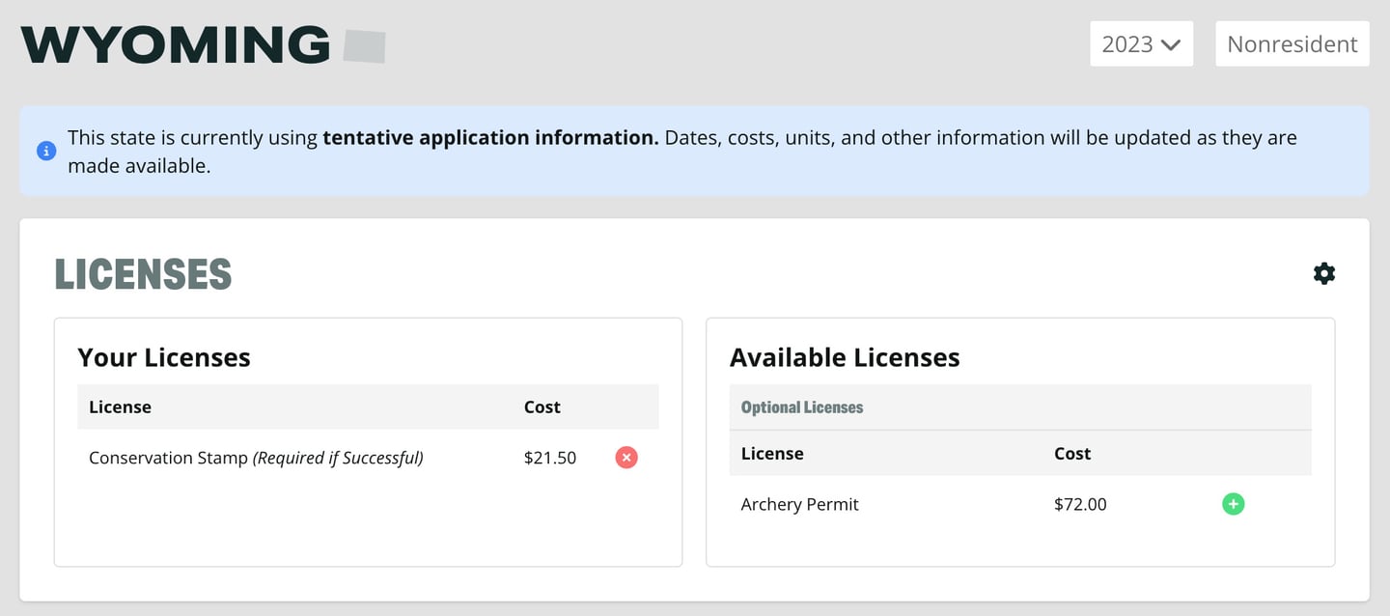Open Licenses settings gear

[x=1324, y=273]
